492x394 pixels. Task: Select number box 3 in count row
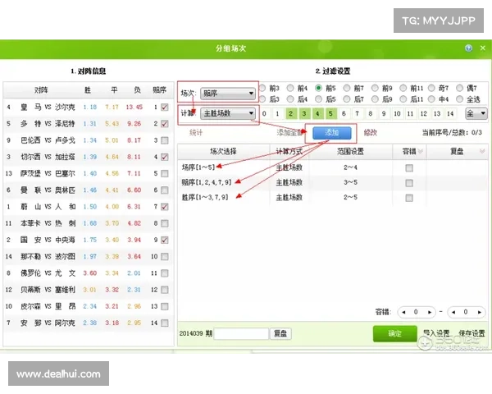[303, 113]
